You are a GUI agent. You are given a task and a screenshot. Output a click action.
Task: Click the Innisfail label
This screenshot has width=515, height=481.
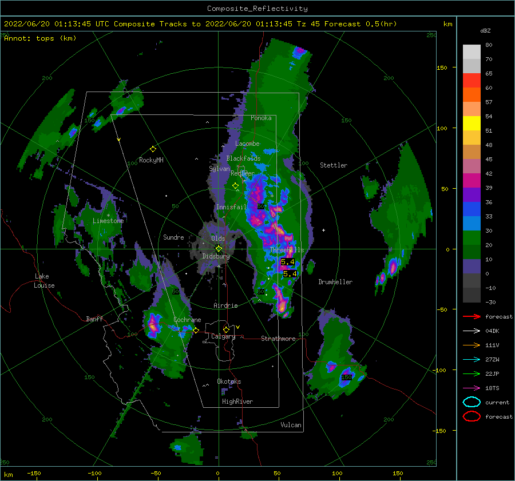point(231,207)
